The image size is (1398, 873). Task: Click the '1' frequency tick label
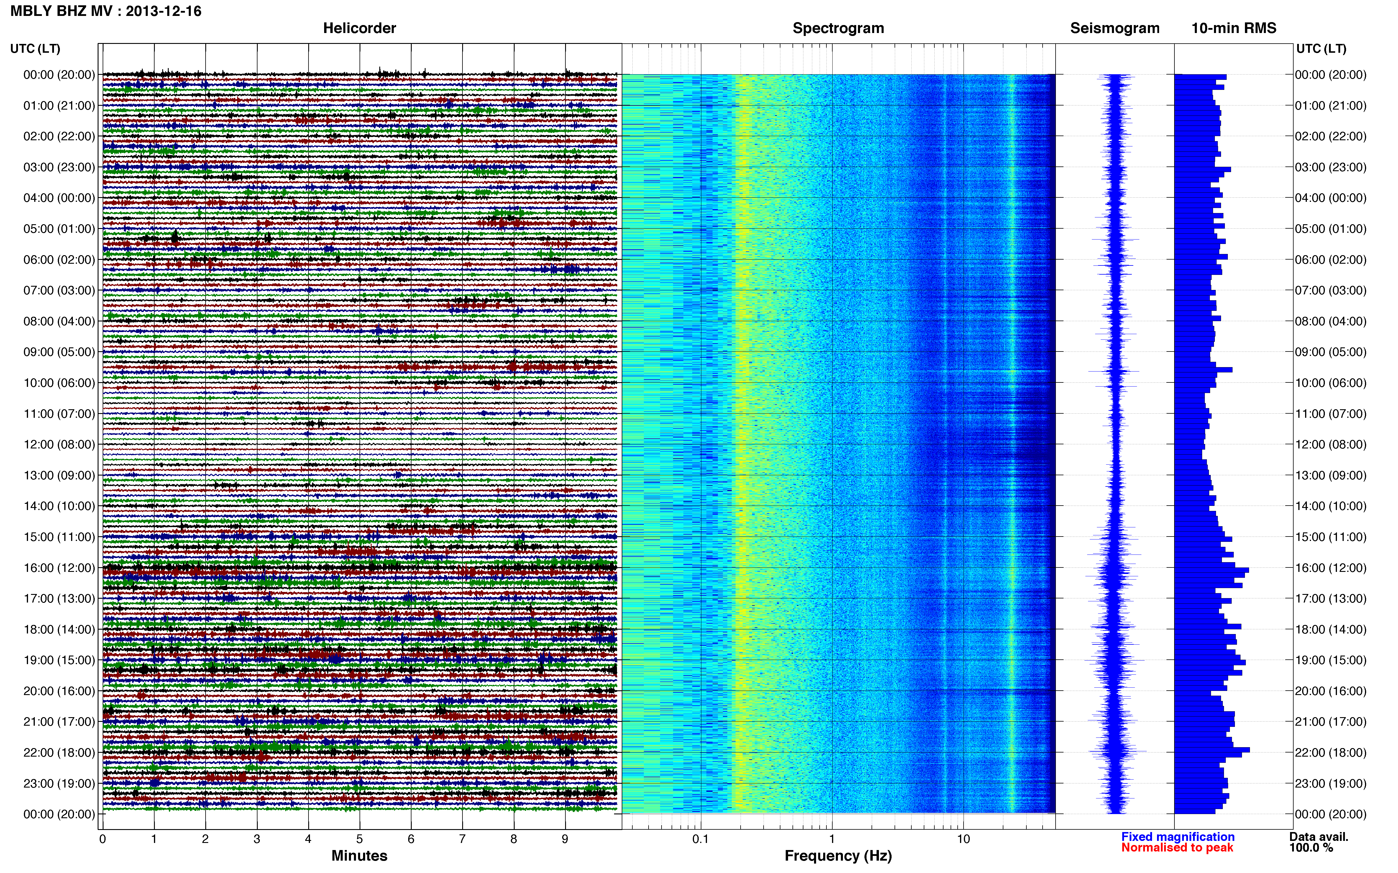tap(832, 839)
